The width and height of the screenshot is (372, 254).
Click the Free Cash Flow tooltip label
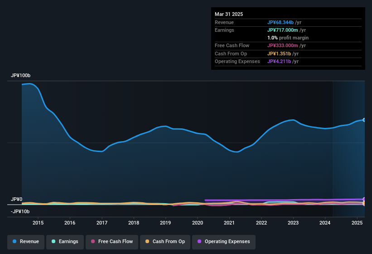(x=232, y=45)
